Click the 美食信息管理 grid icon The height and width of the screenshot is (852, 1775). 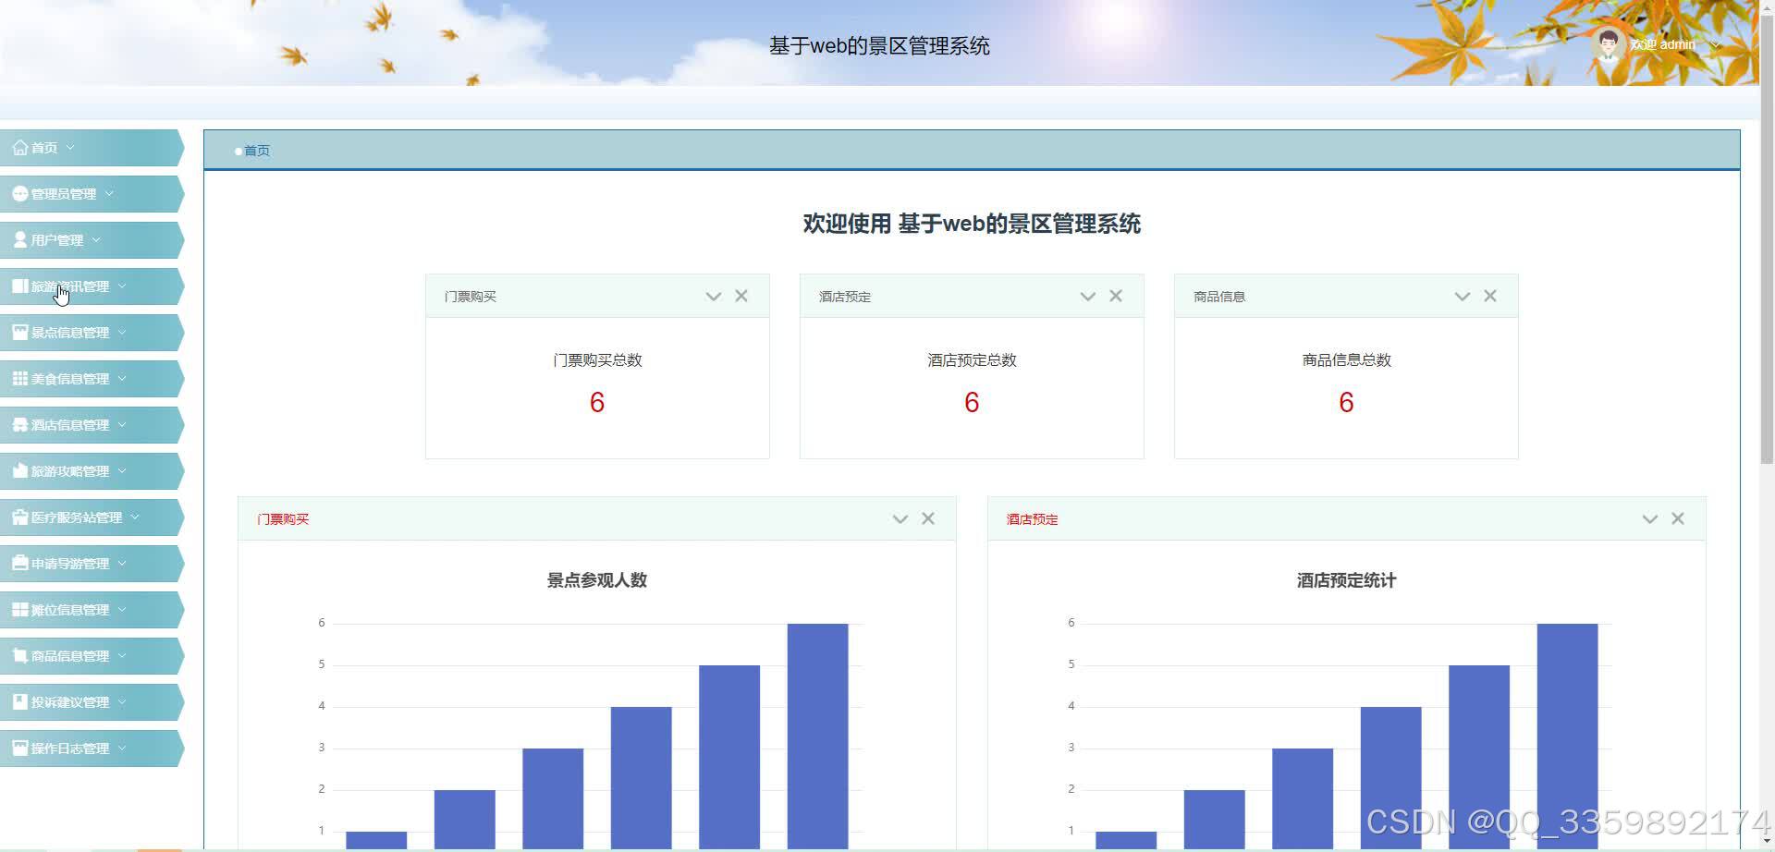20,378
